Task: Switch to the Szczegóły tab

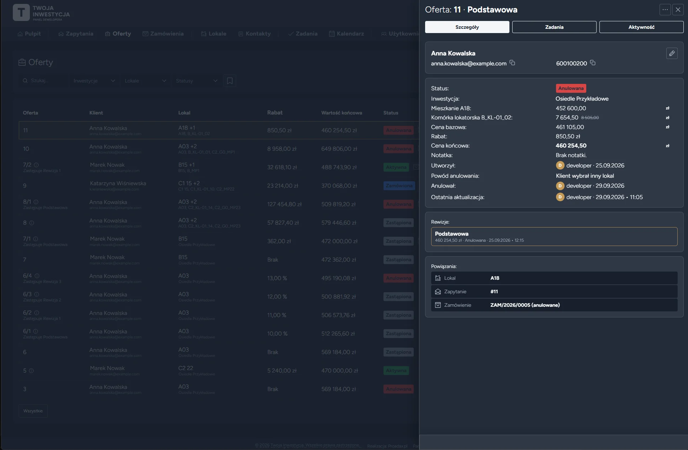Action: (467, 27)
